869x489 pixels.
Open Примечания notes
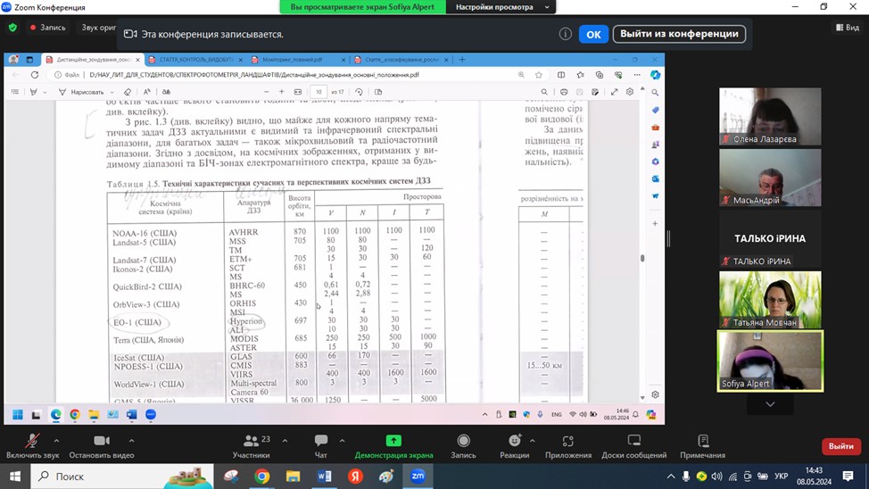point(703,446)
